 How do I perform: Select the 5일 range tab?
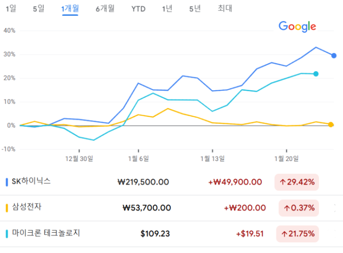coord(38,9)
